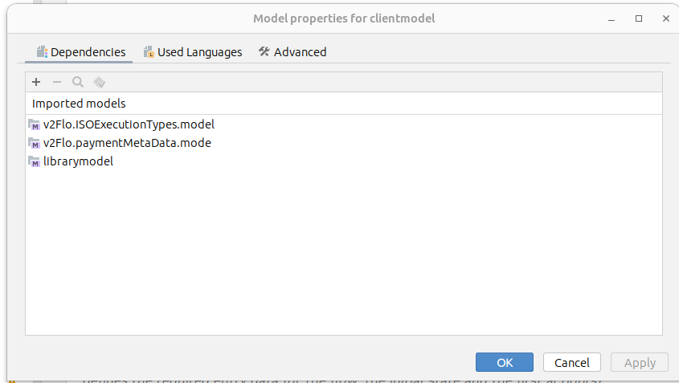Click the minus icon to remove dependency
This screenshot has height=383, width=679.
[x=57, y=82]
